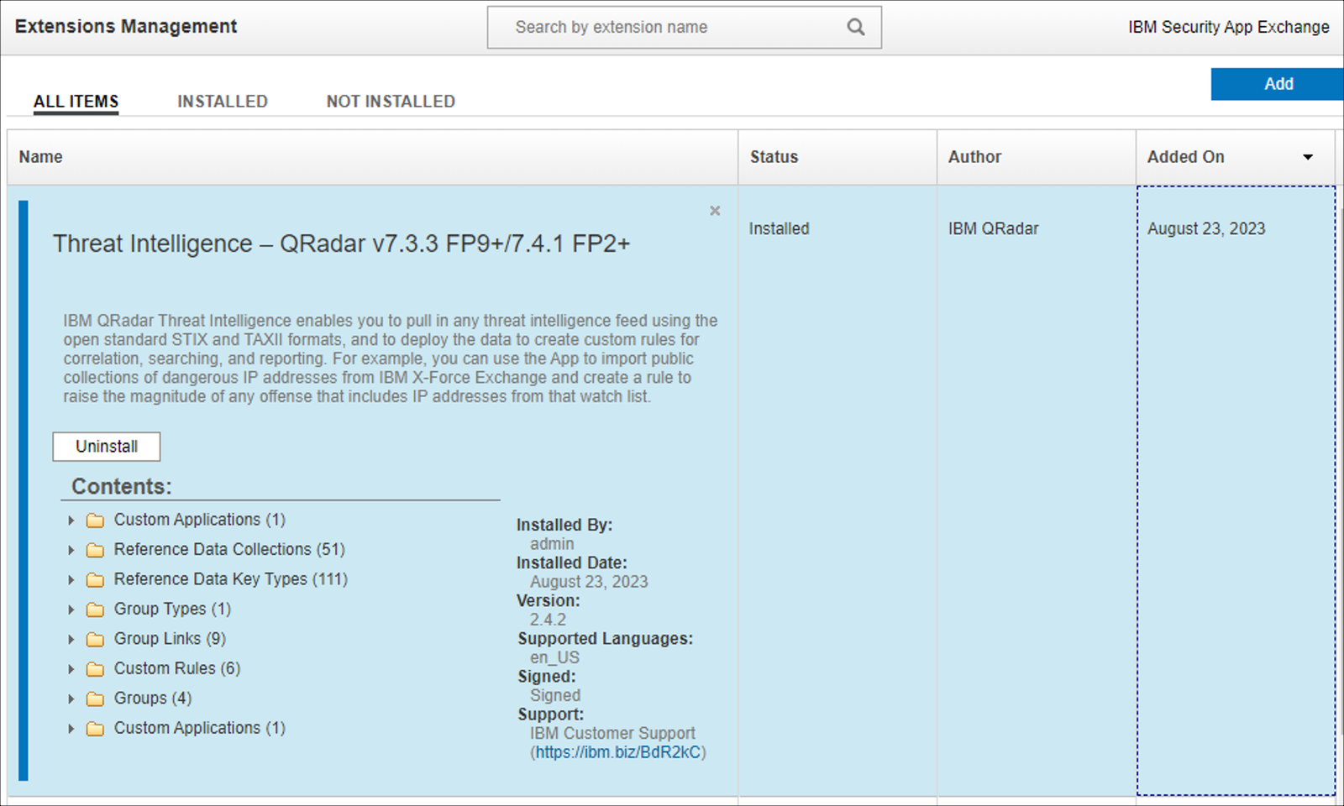This screenshot has height=806, width=1344.
Task: Expand Reference Data Key Types (111) node
Action: [71, 580]
